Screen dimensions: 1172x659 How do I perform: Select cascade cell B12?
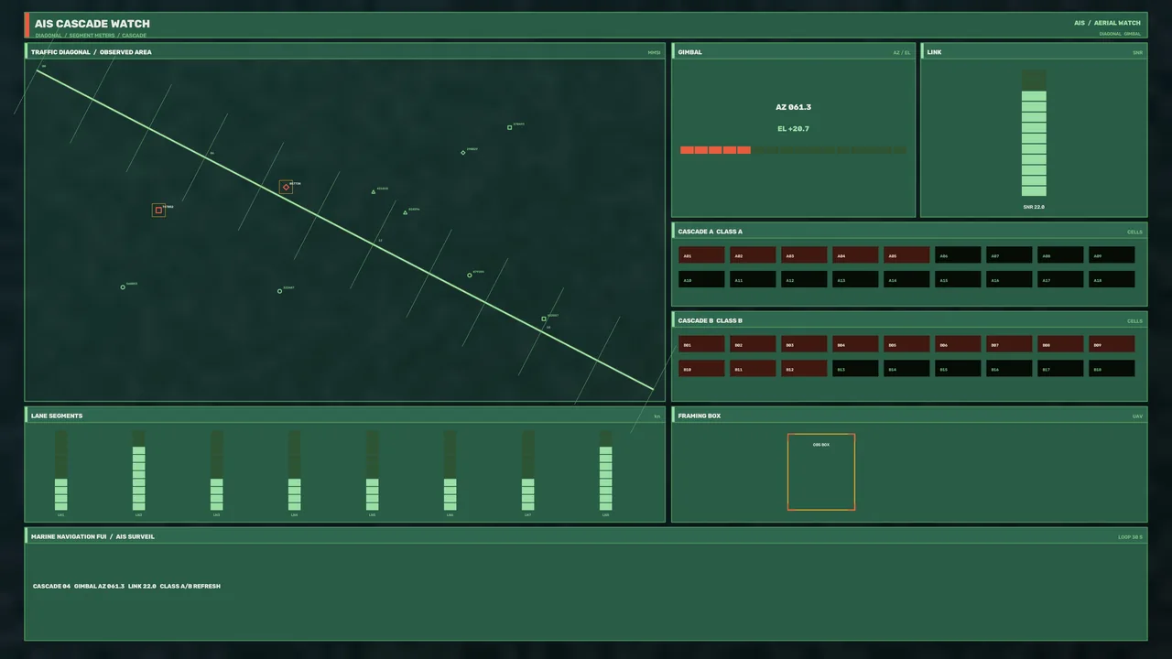click(x=804, y=369)
